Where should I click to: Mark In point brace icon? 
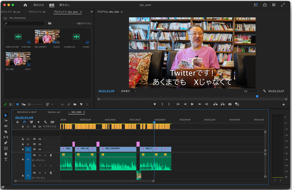(162, 104)
